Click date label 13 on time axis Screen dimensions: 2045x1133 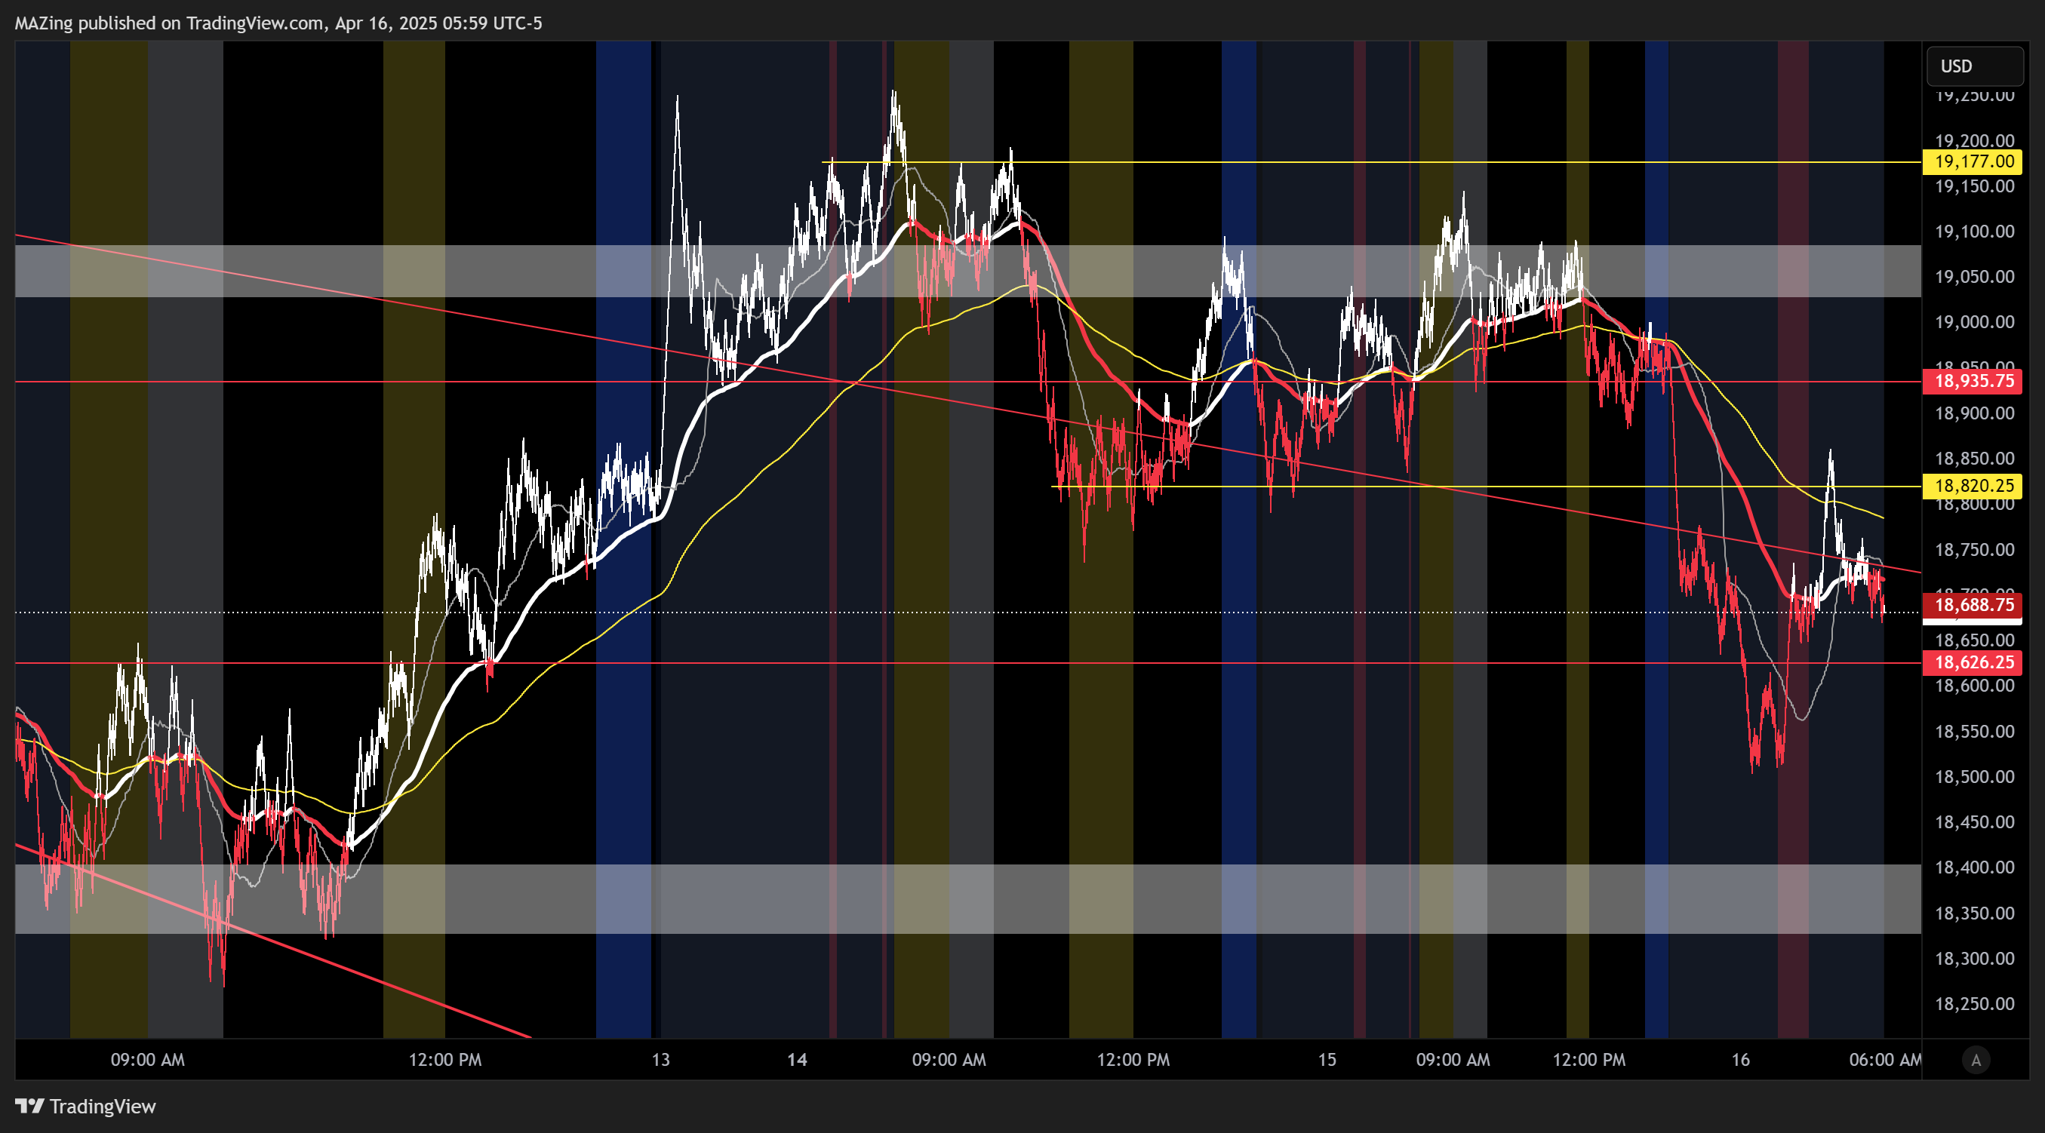coord(660,1059)
